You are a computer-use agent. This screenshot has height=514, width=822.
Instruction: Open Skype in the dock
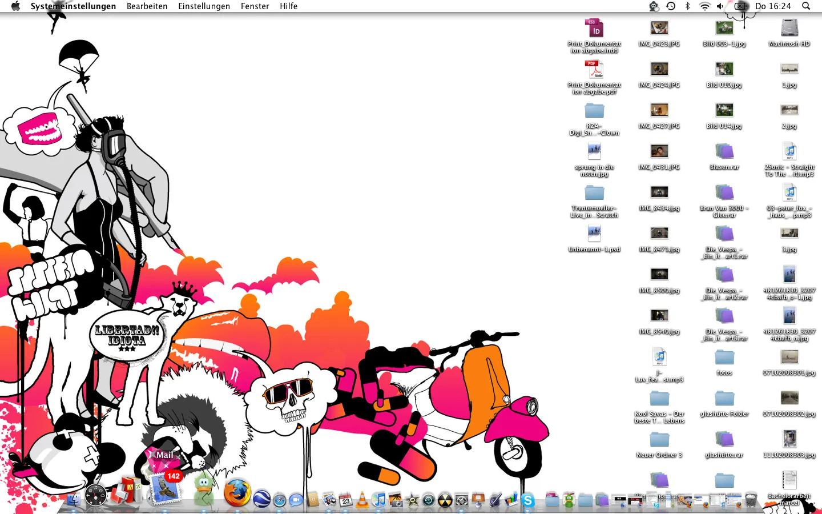coord(528,501)
